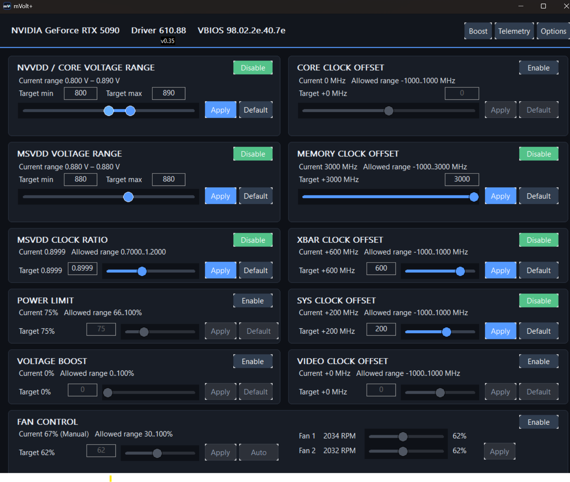Disable MSVDD clock ratio control
This screenshot has width=570, height=482.
[x=253, y=240]
